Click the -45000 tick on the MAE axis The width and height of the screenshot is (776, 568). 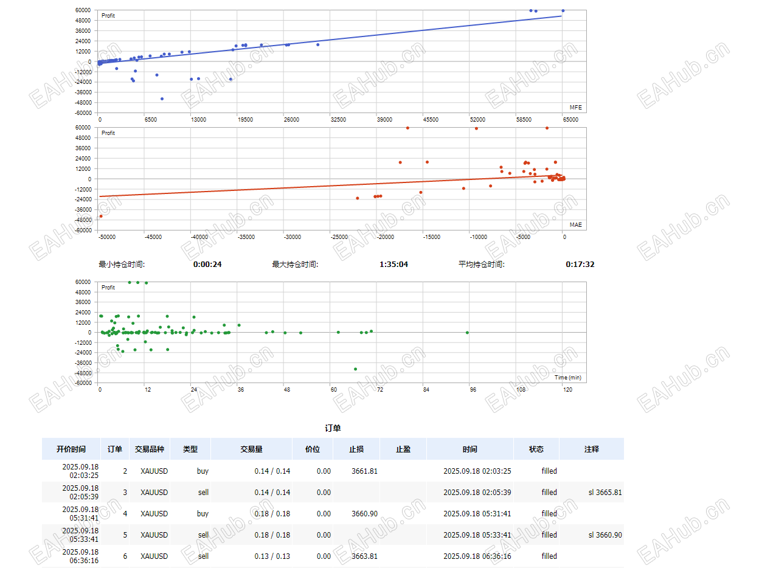(x=153, y=237)
